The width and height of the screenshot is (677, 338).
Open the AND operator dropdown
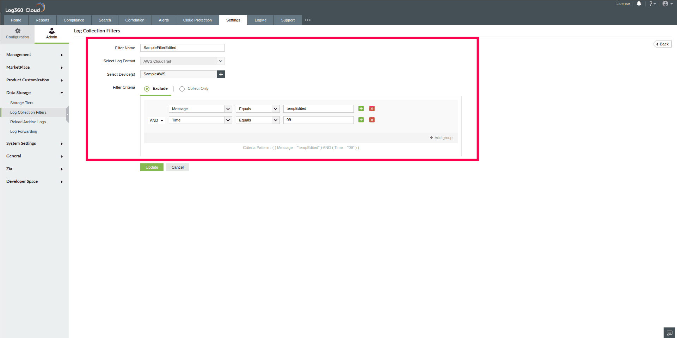click(156, 120)
